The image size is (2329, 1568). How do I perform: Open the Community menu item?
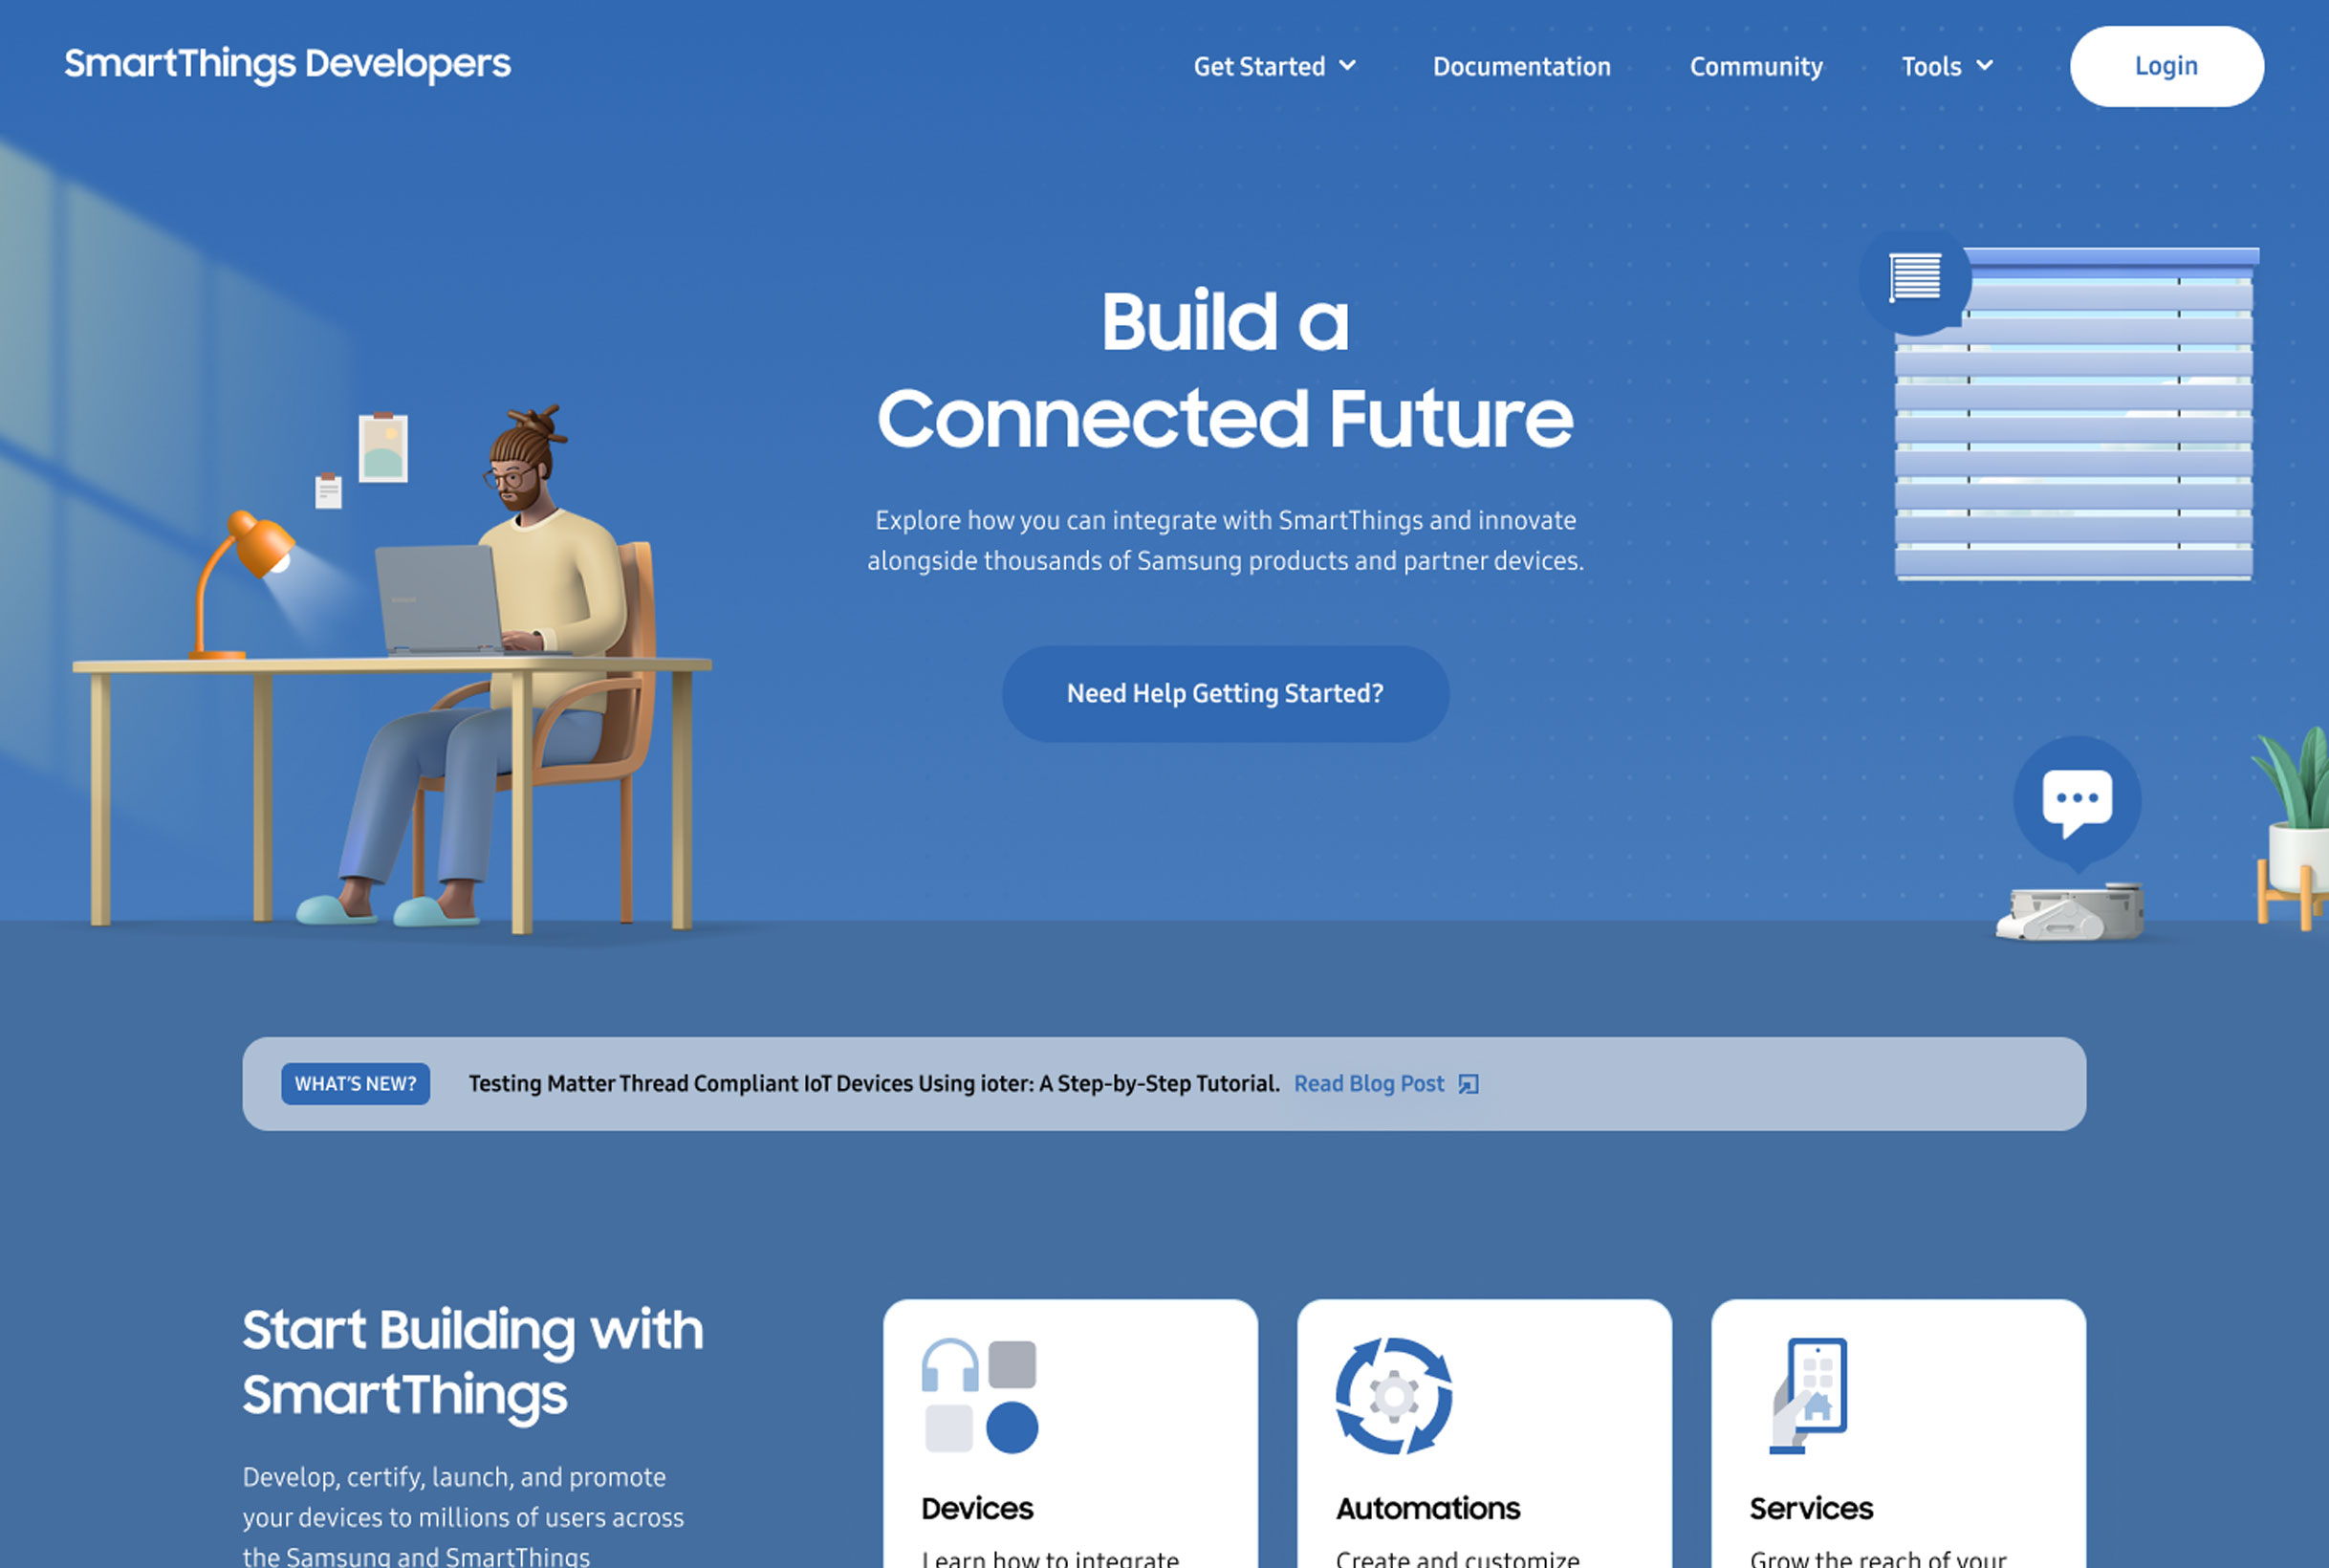[x=1755, y=67]
